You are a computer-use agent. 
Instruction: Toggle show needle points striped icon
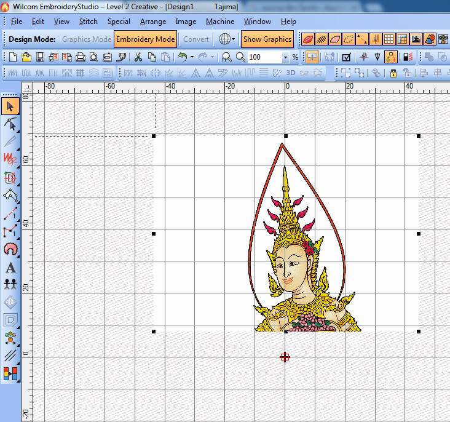click(321, 39)
